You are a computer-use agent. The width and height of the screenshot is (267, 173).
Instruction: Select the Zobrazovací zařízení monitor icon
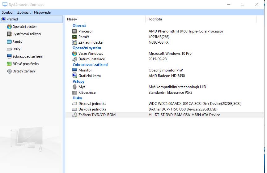click(x=9, y=56)
